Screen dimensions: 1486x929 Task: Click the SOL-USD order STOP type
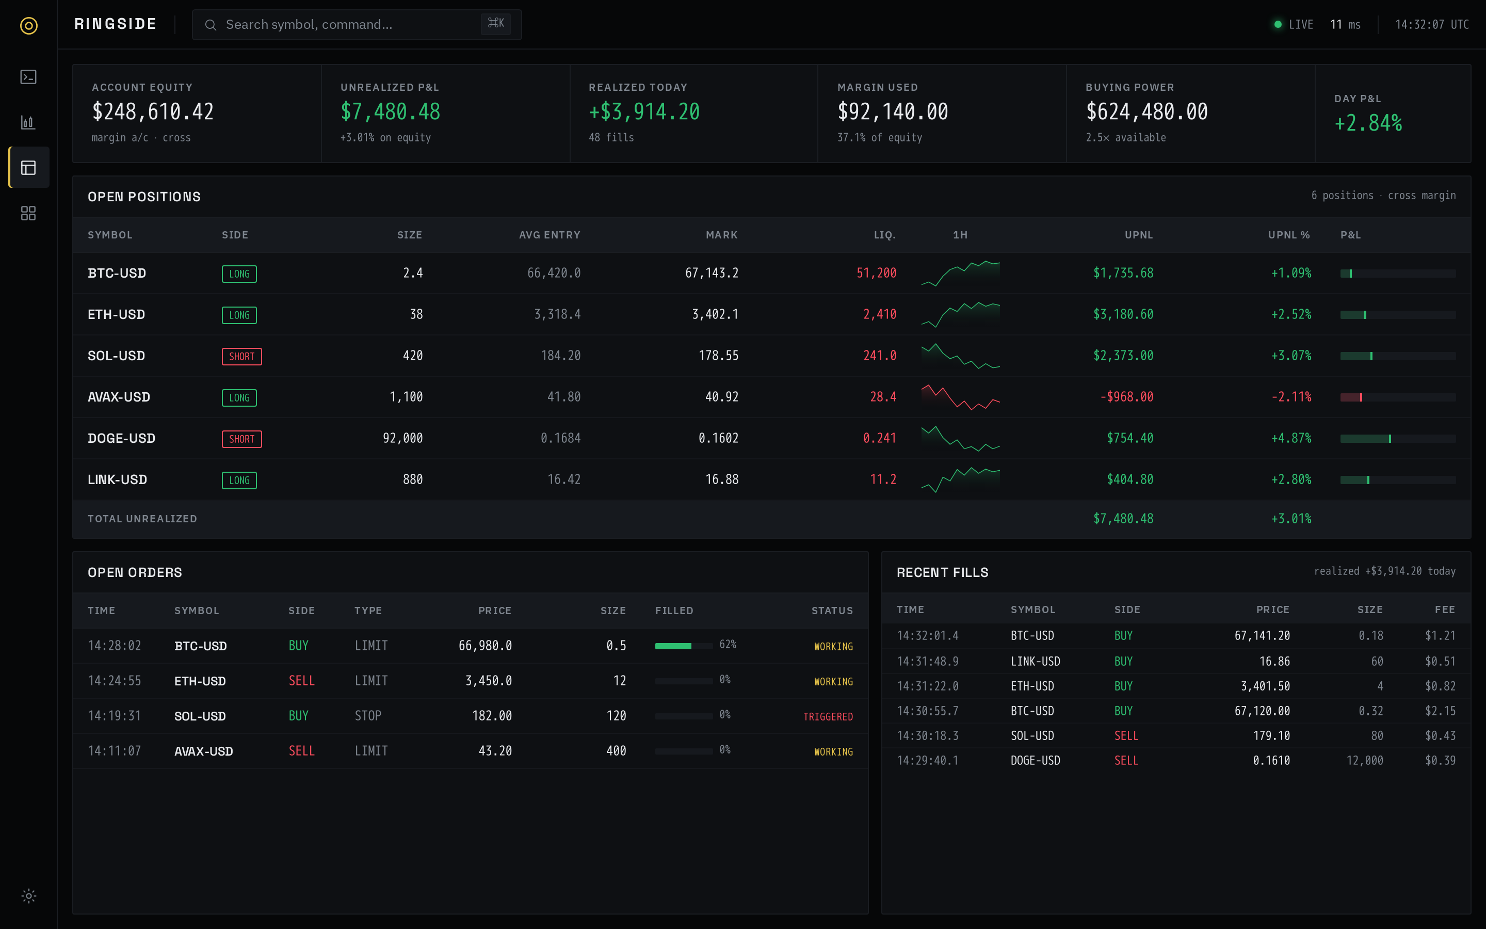(368, 716)
